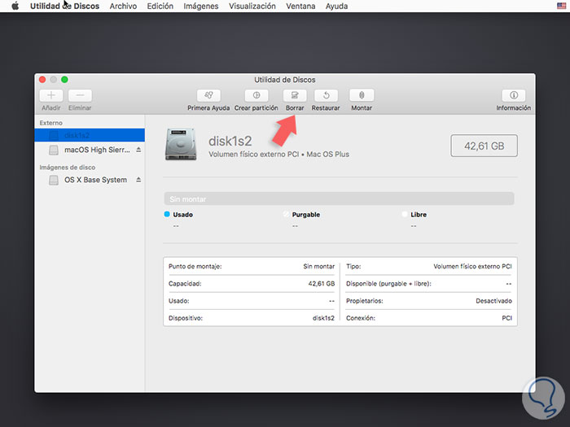
Task: Click the Borrar toolbar icon
Action: tap(295, 95)
